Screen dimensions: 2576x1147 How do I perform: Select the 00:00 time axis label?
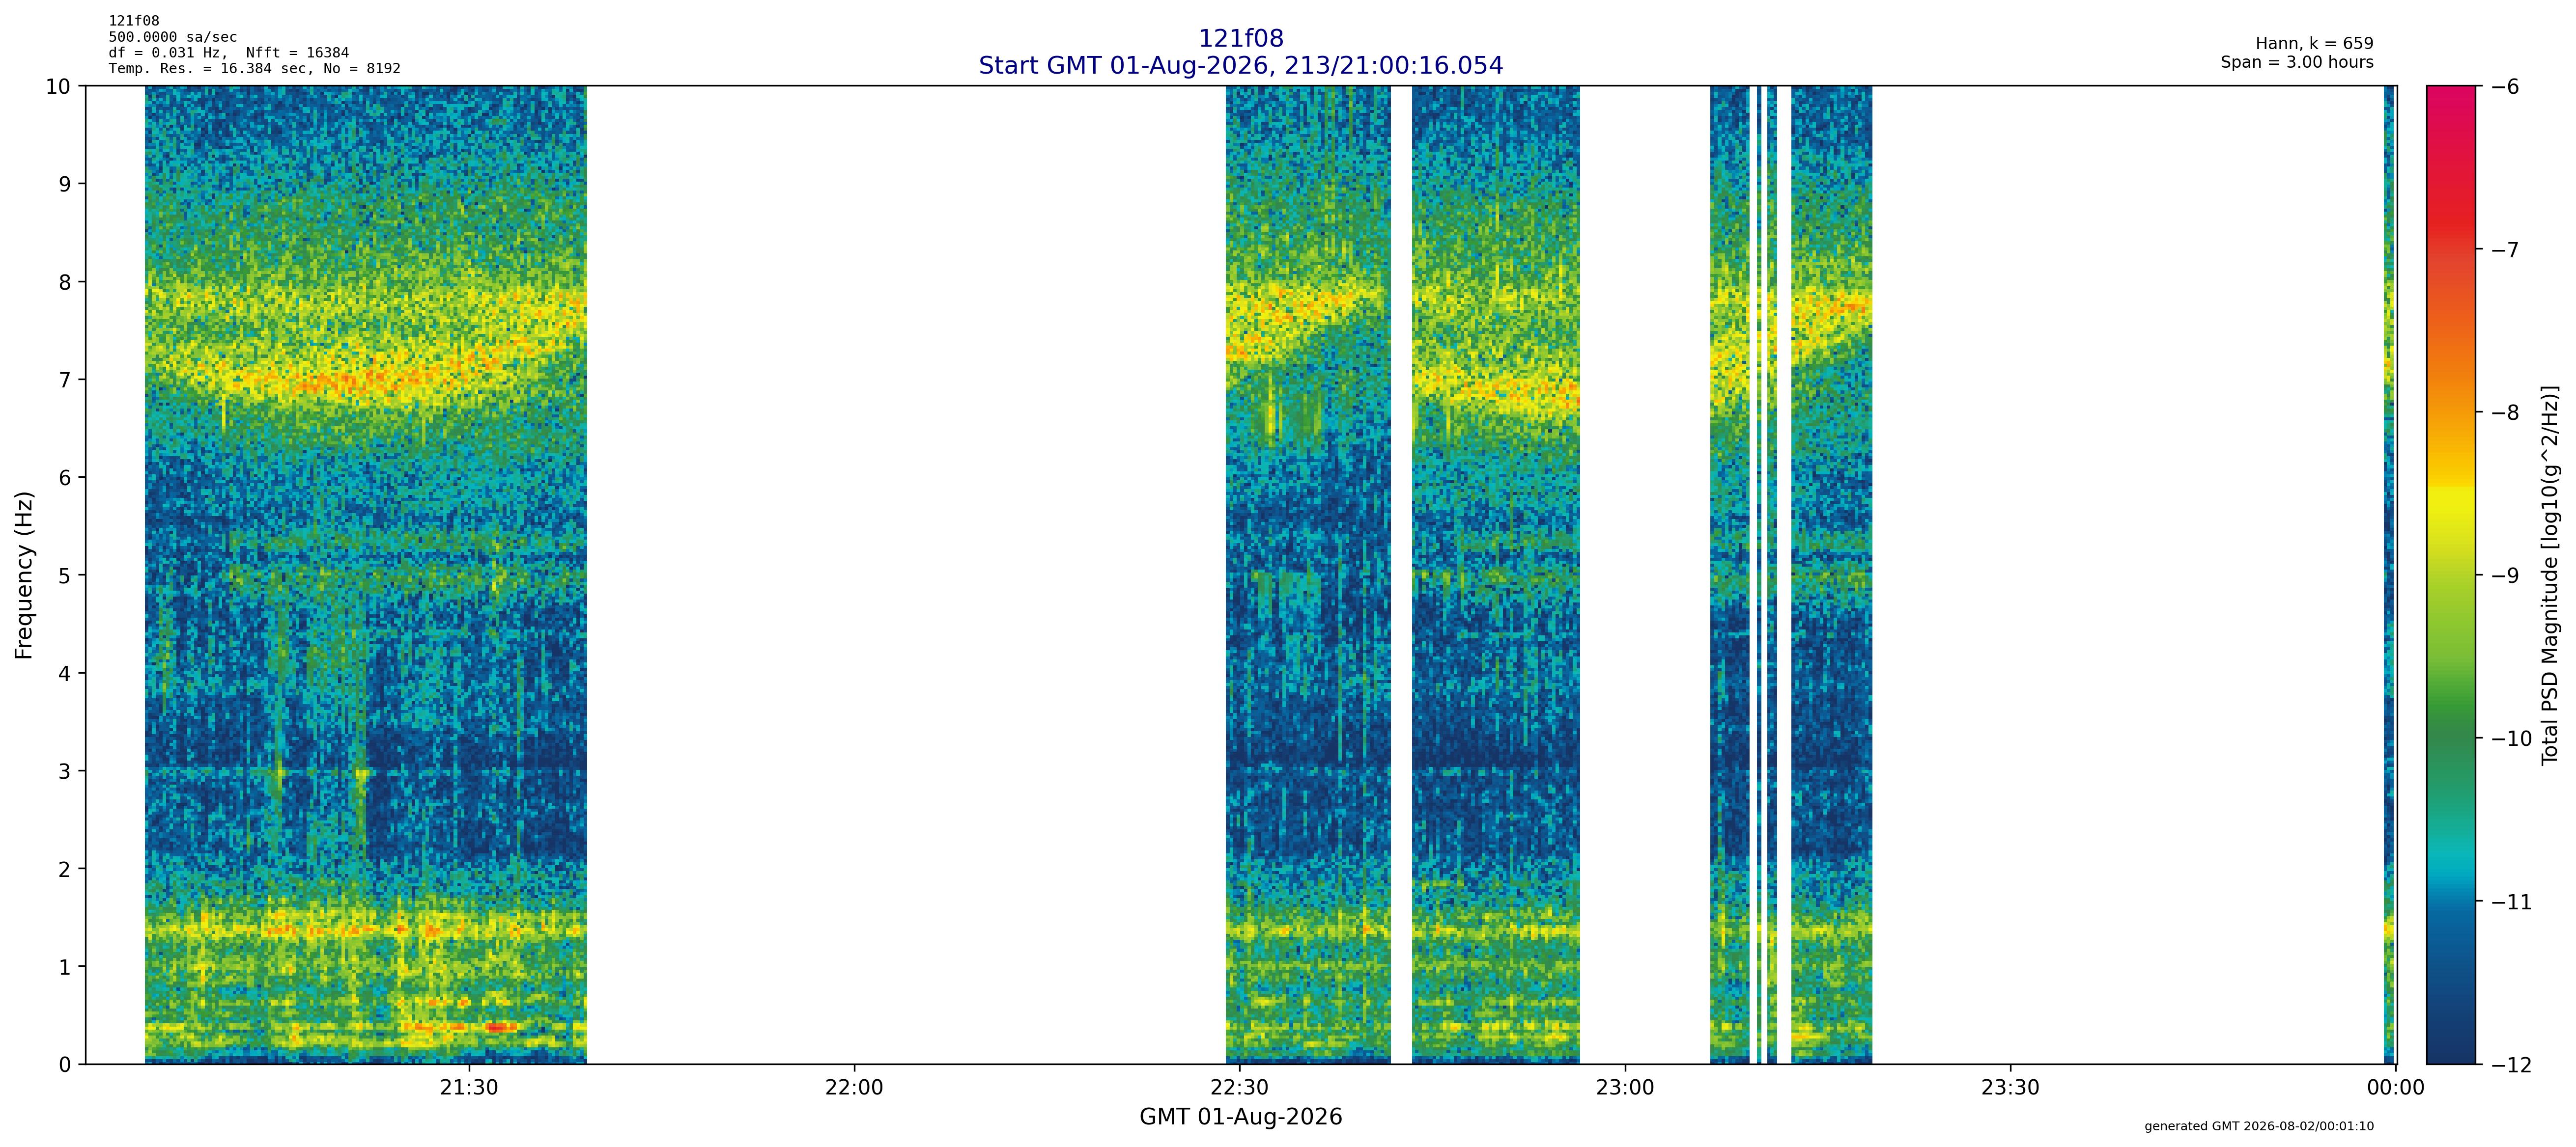tap(2395, 1088)
